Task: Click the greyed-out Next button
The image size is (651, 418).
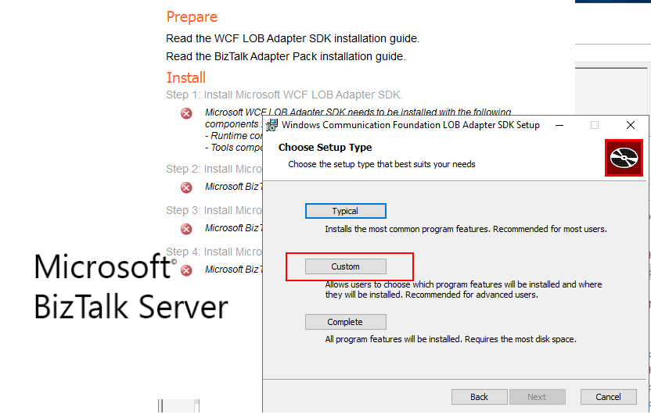Action: [538, 397]
